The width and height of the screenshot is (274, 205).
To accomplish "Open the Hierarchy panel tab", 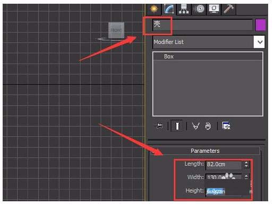I will pyautogui.click(x=184, y=9).
